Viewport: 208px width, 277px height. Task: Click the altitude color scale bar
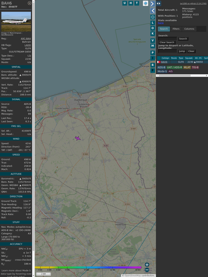pyautogui.click(x=88, y=267)
